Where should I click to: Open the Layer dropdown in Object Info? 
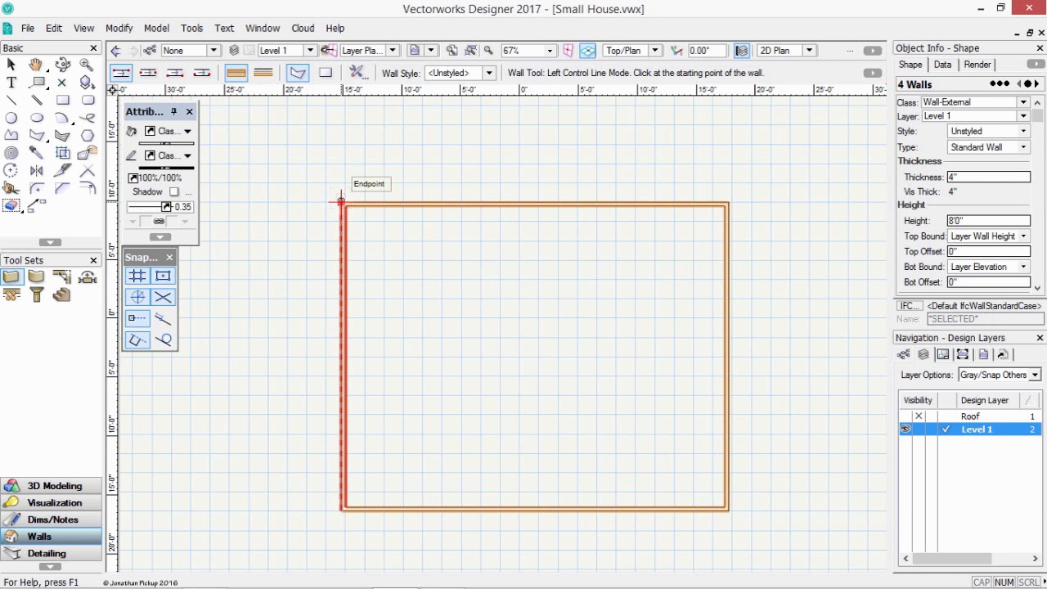[975, 116]
